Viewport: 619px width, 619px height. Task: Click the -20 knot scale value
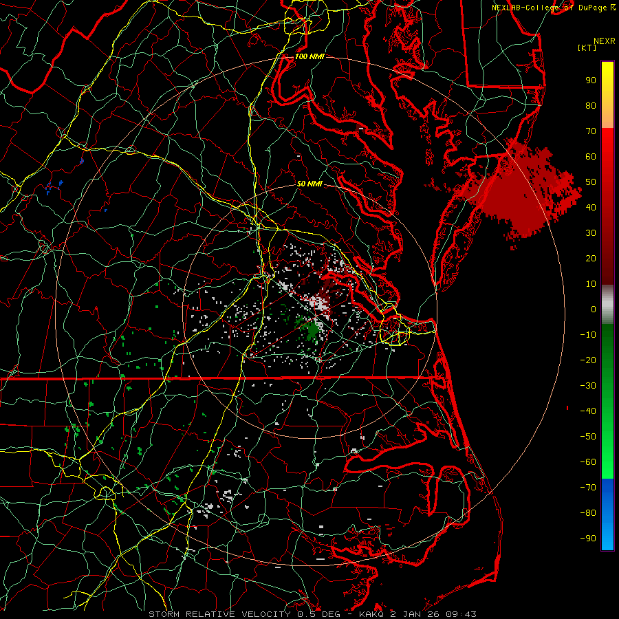point(588,360)
